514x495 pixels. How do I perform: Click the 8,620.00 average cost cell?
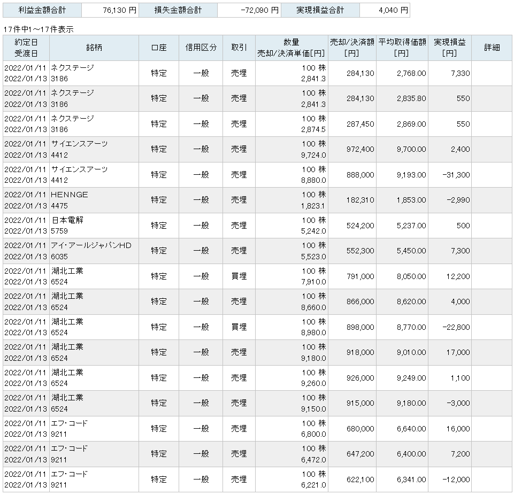[x=402, y=301]
